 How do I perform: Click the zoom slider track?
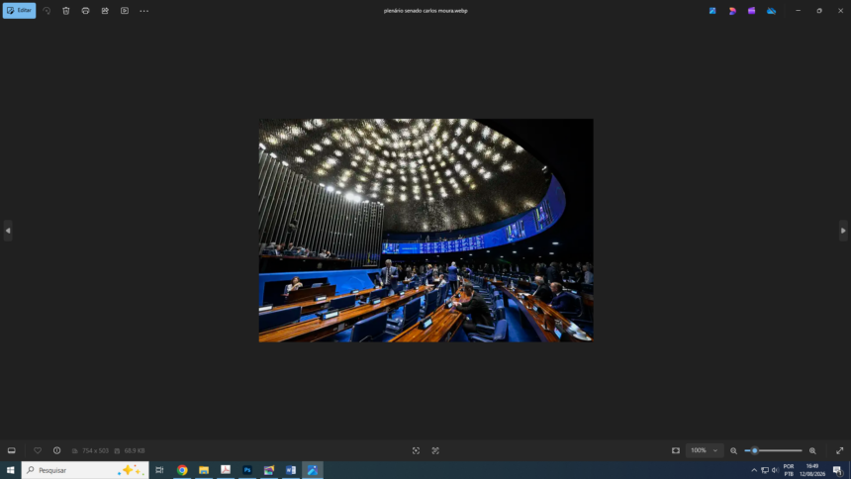pyautogui.click(x=773, y=450)
